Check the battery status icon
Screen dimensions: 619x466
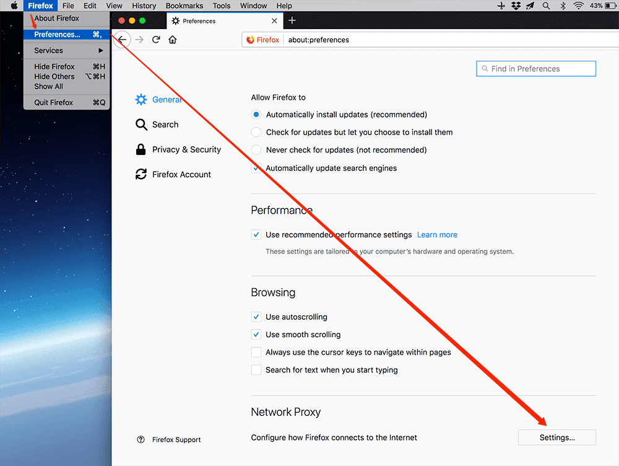[610, 6]
